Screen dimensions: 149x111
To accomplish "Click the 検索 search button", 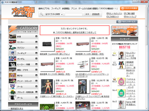I will tap(87, 14).
